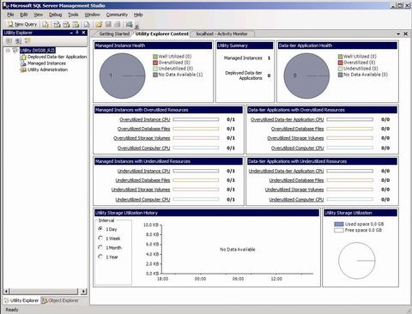Click the Managed Instances node icon
Image resolution: width=412 pixels, height=314 pixels.
coord(23,63)
